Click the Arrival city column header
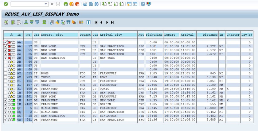Screen dimensions: 258x131 pyautogui.click(x=118, y=35)
